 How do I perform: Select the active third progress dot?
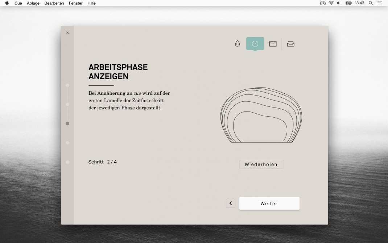coord(67,123)
